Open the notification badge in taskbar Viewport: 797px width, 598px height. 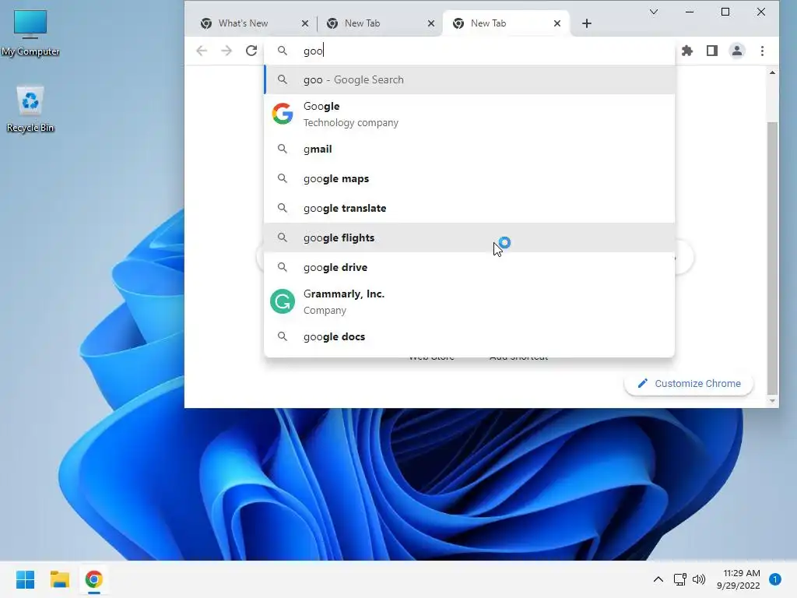(775, 579)
